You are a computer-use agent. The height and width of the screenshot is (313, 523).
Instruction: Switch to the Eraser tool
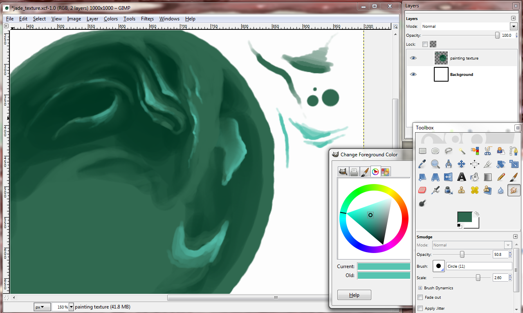click(x=422, y=190)
